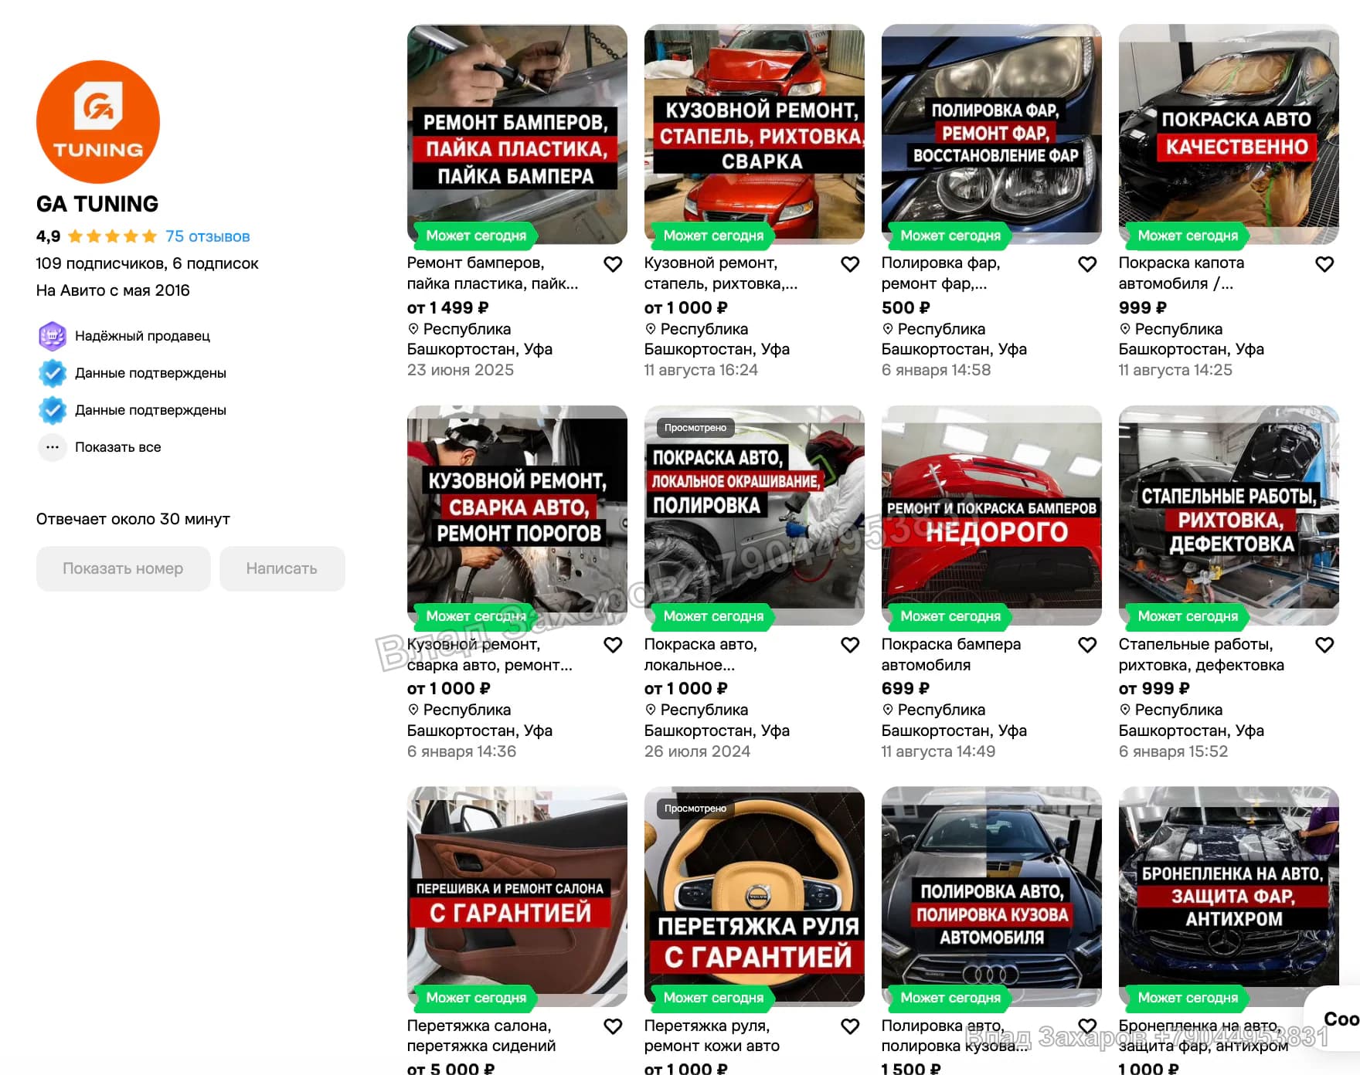Click '109 подписчиков, 6 подписок' text
This screenshot has height=1075, width=1360.
point(147,263)
